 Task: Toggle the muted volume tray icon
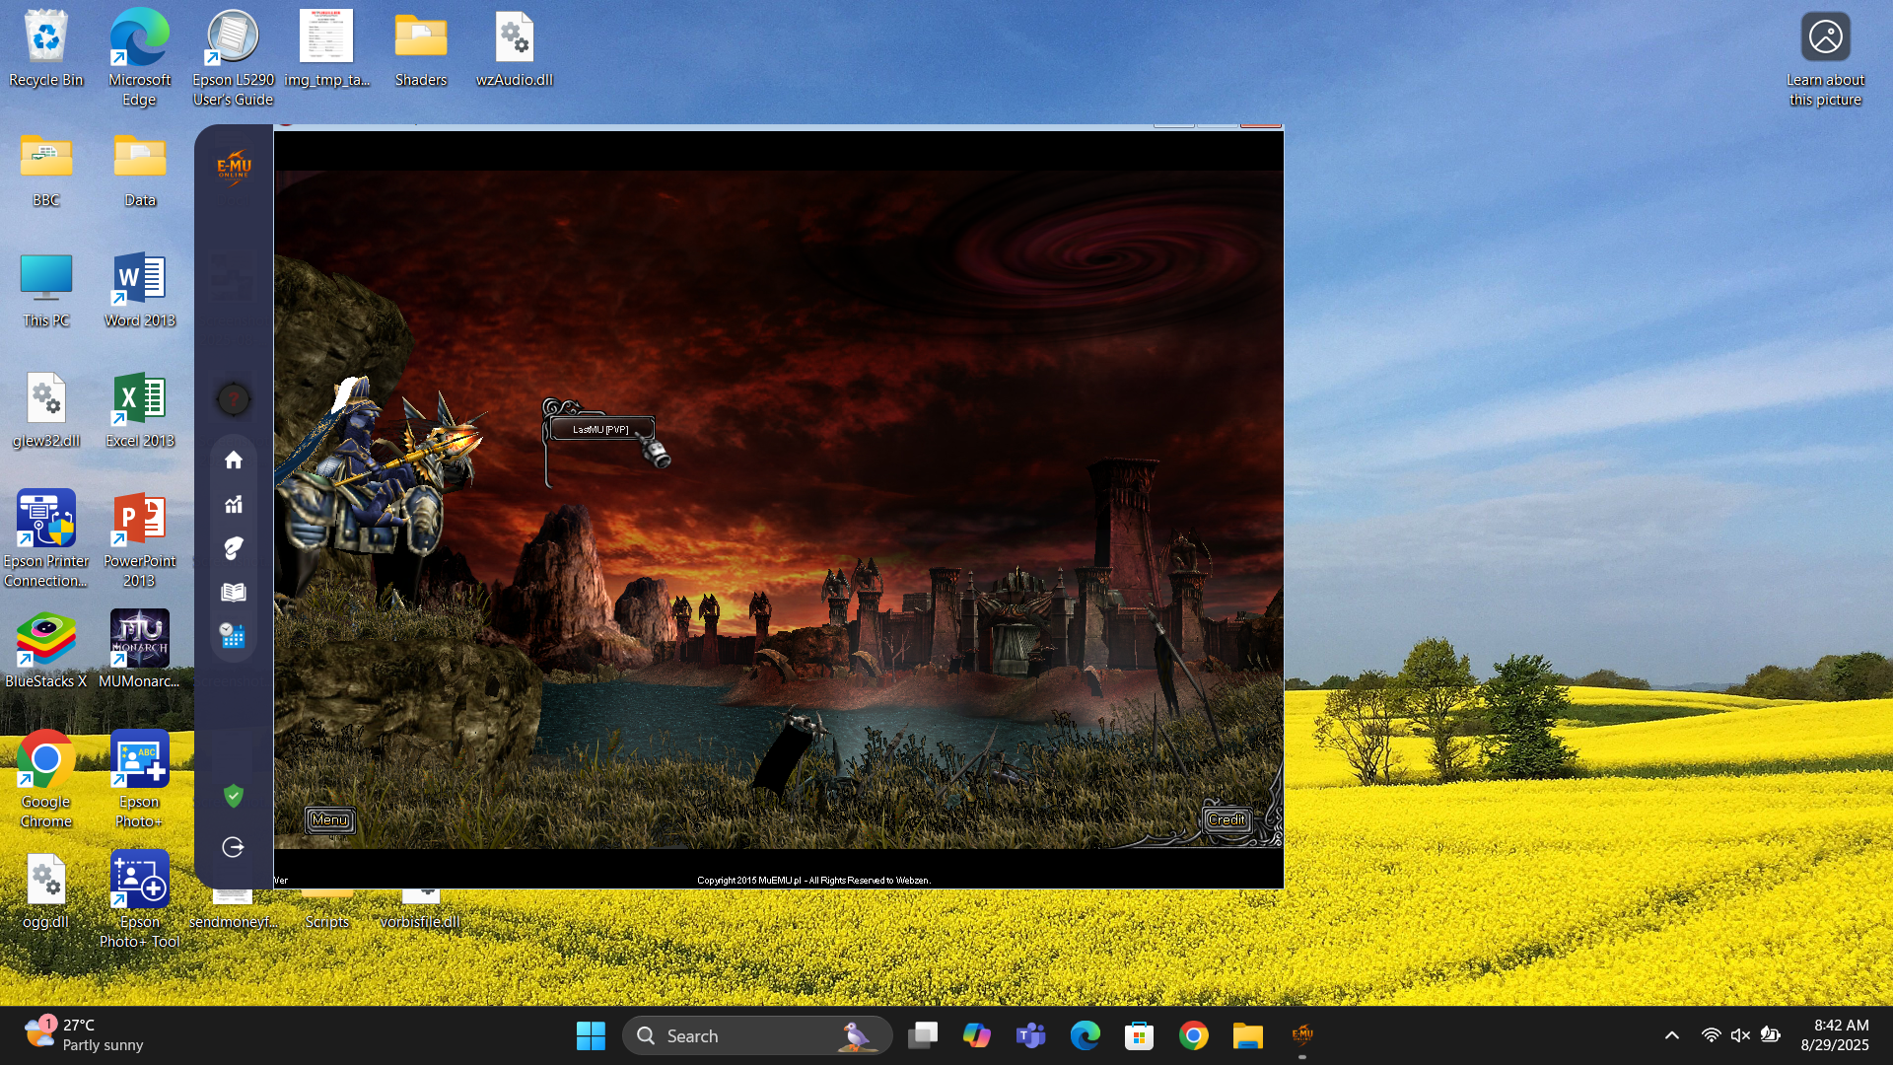(x=1740, y=1035)
